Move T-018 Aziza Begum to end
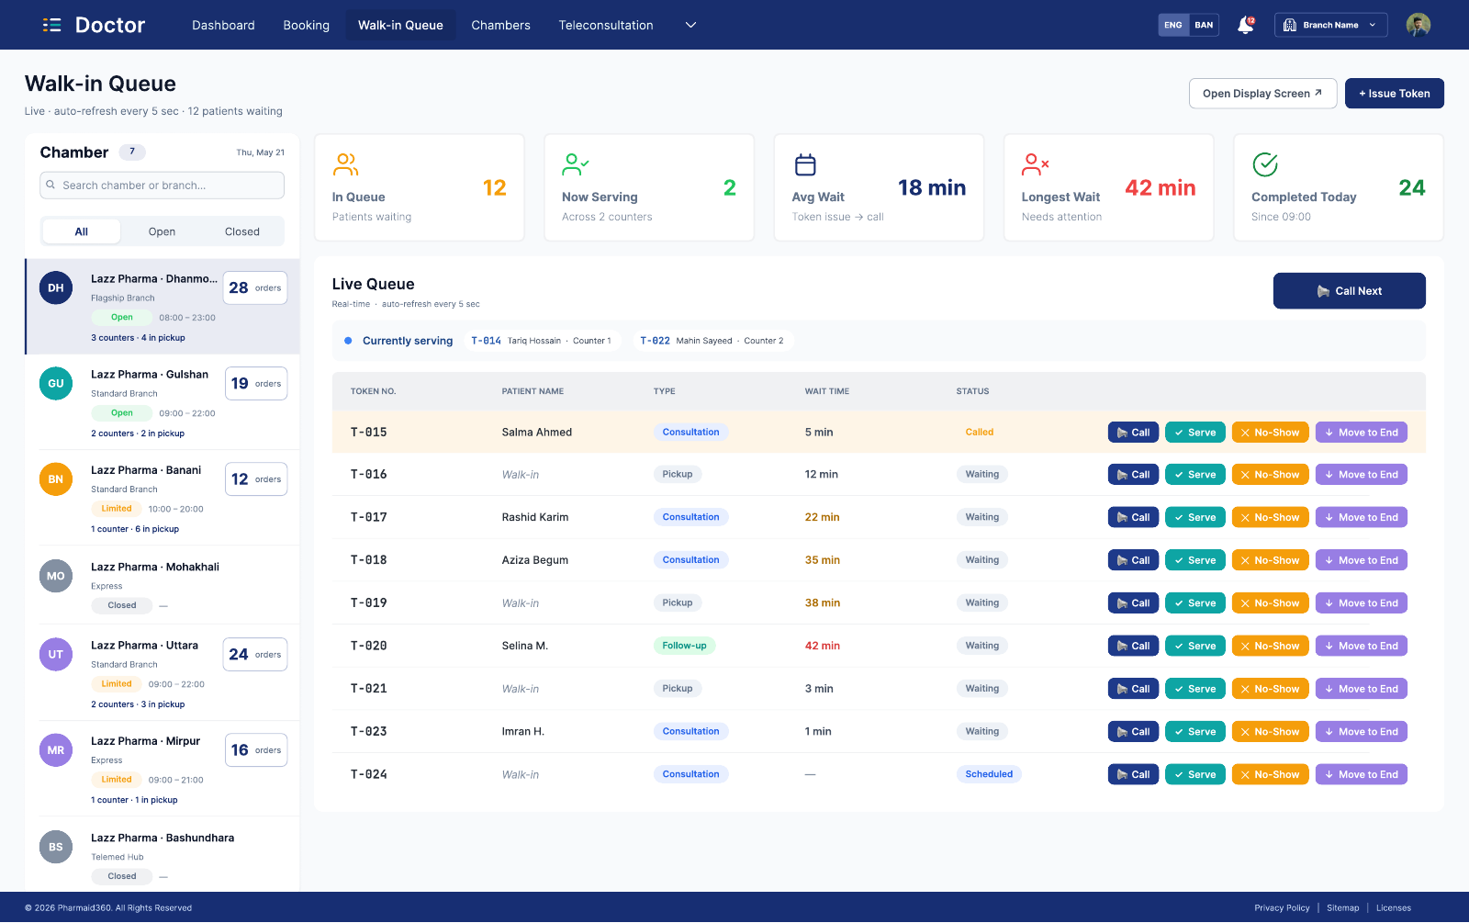This screenshot has height=923, width=1469. tap(1361, 560)
